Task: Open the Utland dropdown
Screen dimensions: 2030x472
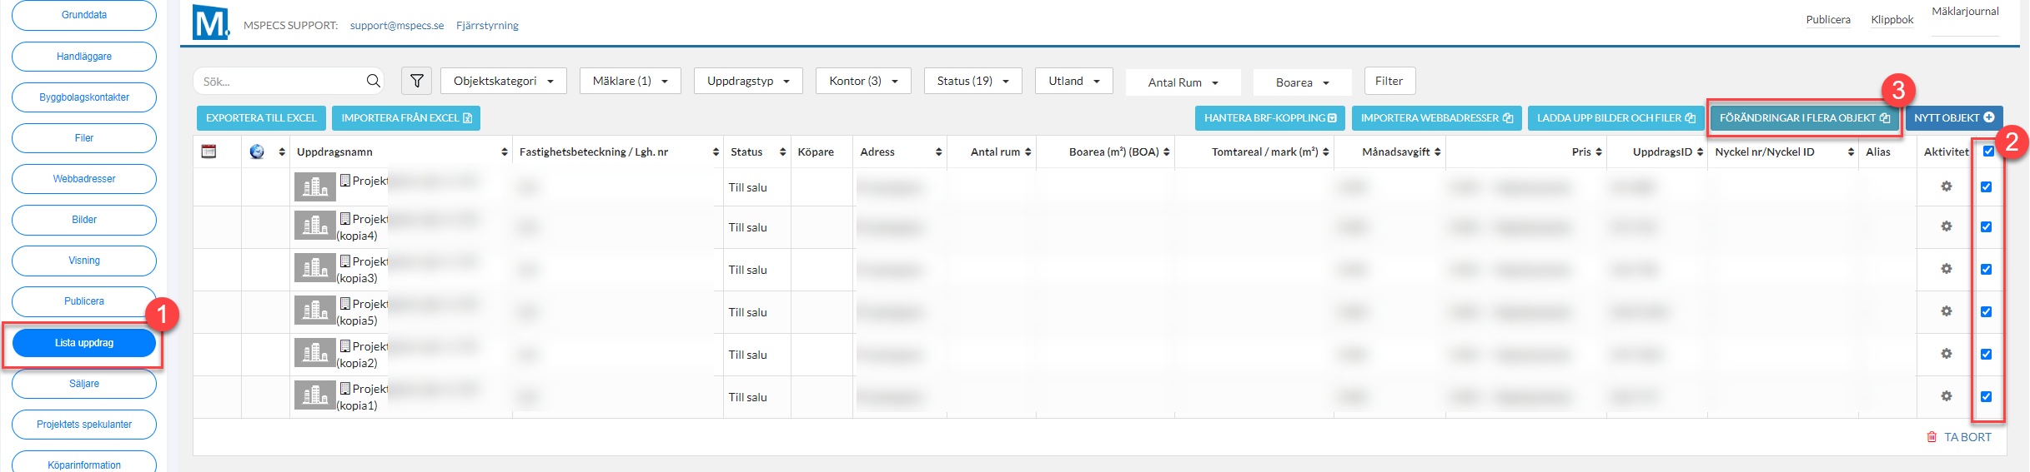Action: point(1073,81)
